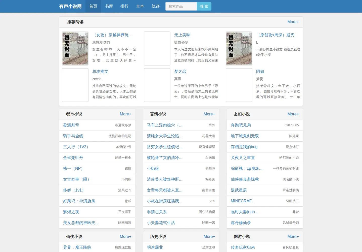Viewport: 362px width, 252px height.
Task: Open the 轨迹 navigation tab
Action: pyautogui.click(x=156, y=6)
